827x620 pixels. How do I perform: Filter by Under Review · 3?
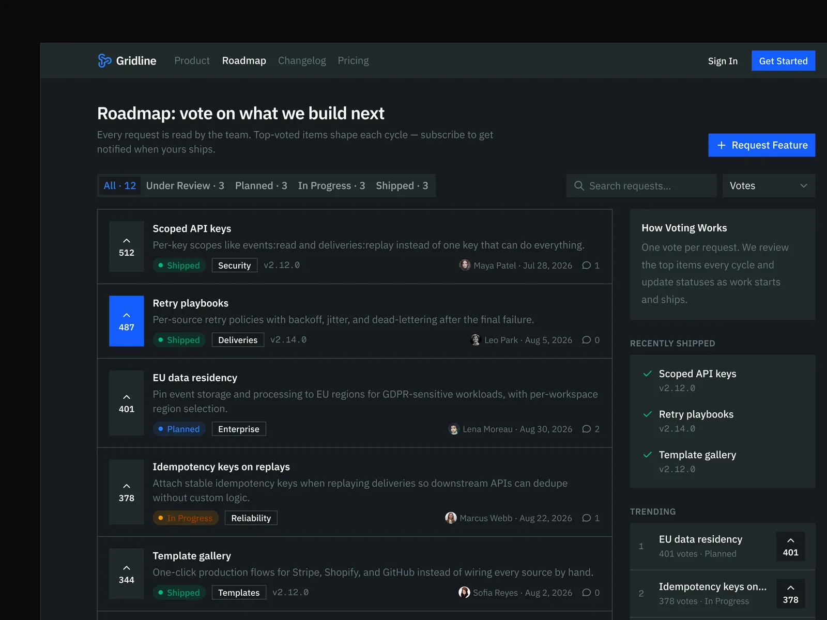coord(185,185)
